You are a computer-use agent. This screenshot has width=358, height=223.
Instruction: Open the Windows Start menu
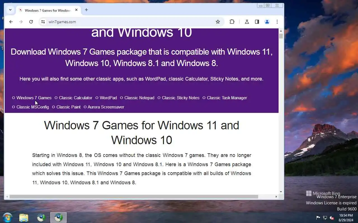pos(7,217)
